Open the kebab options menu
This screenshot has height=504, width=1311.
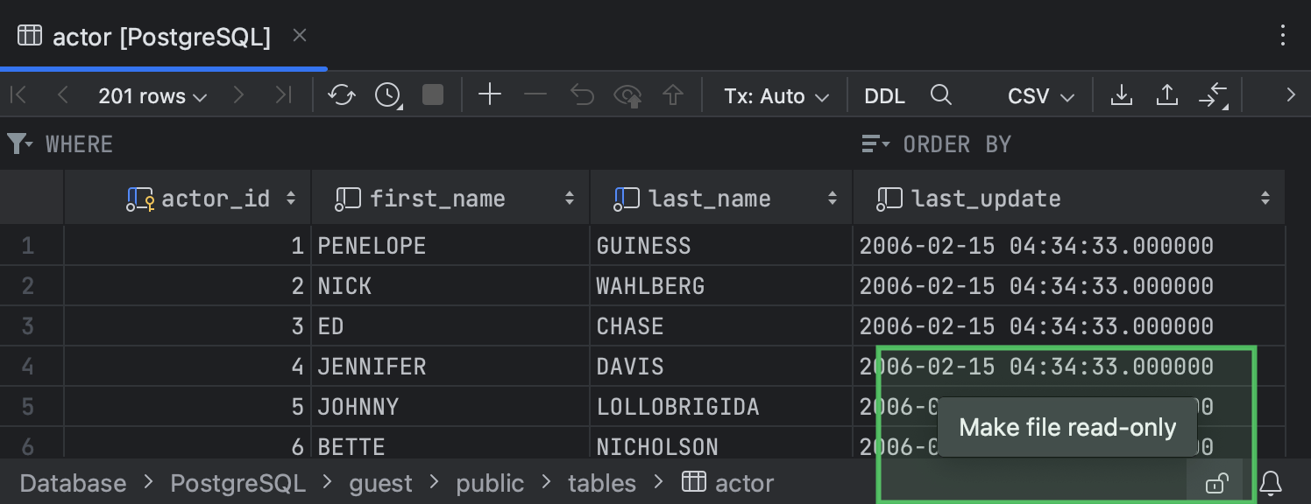[x=1283, y=33]
